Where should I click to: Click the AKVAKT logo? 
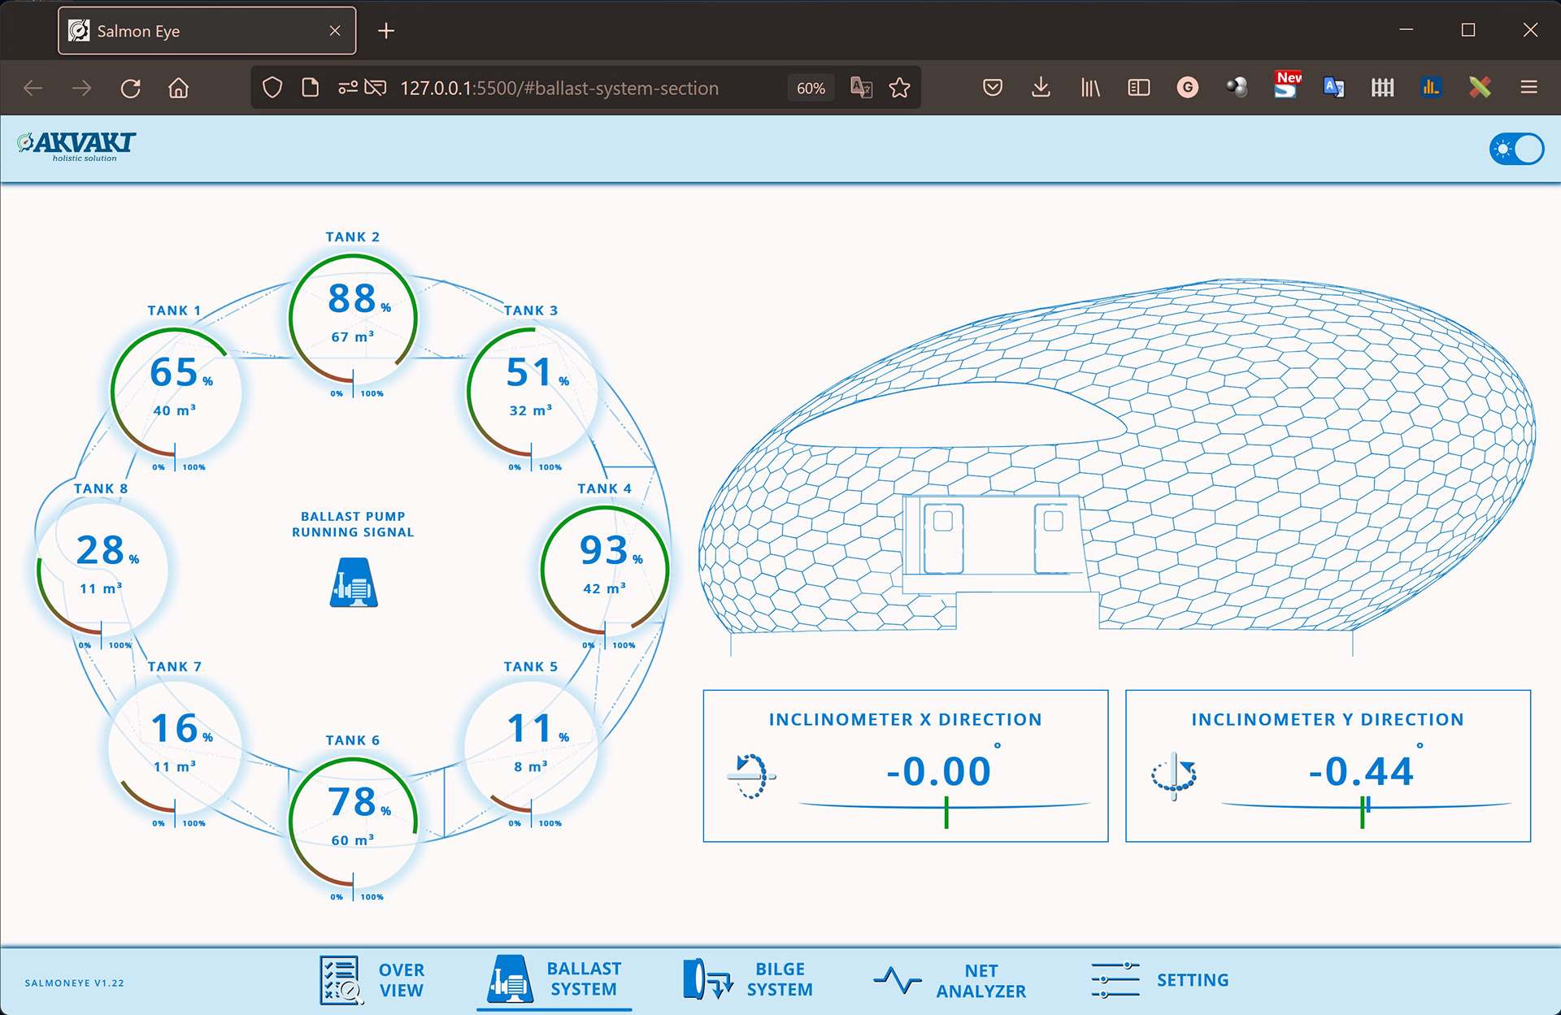point(76,146)
